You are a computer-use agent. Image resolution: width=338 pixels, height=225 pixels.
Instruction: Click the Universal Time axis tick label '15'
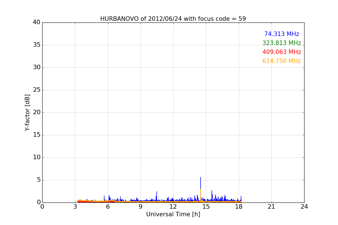click(206, 207)
